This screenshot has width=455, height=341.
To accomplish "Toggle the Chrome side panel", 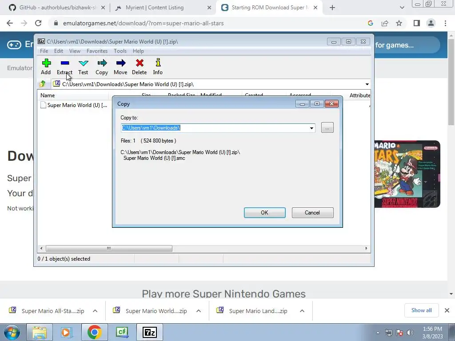I will (417, 23).
